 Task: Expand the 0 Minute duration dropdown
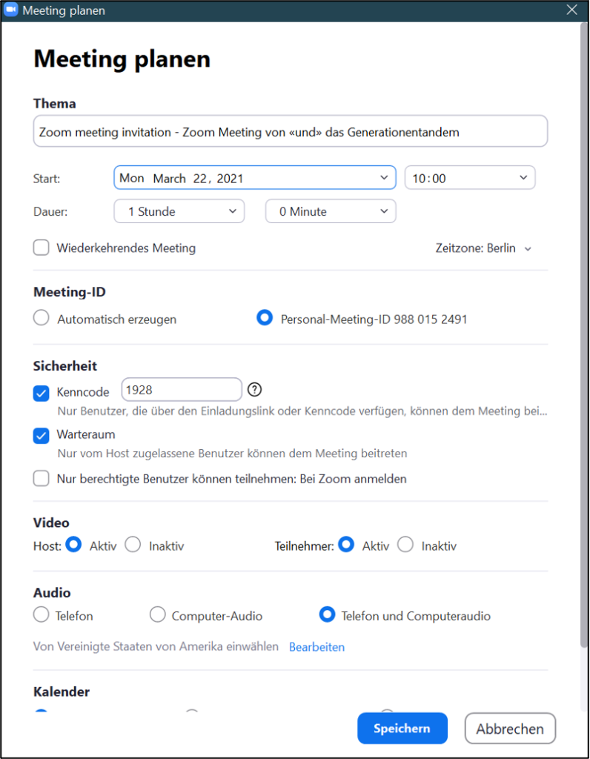(x=331, y=211)
